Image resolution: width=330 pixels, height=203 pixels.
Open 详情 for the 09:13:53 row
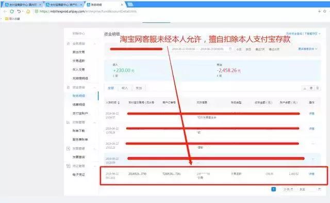(x=311, y=174)
